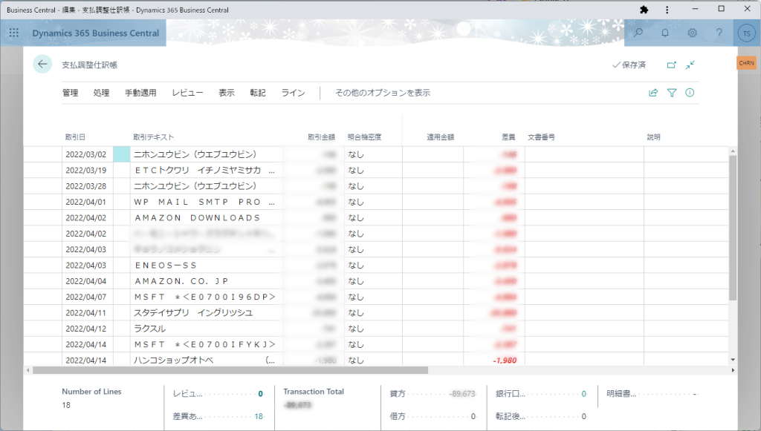Screen dimensions: 761x431
Task: Open the app launcher waffle icon
Action: [x=14, y=33]
